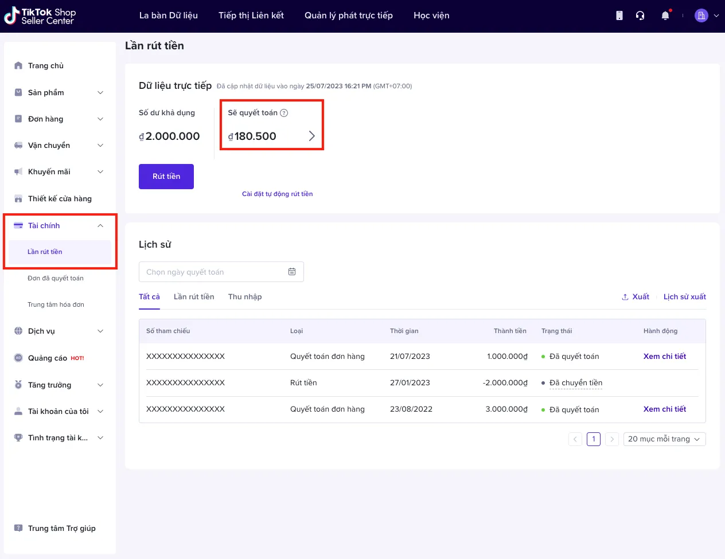Image resolution: width=725 pixels, height=559 pixels.
Task: Expand the account menu arrow beside avatar
Action: coord(716,16)
